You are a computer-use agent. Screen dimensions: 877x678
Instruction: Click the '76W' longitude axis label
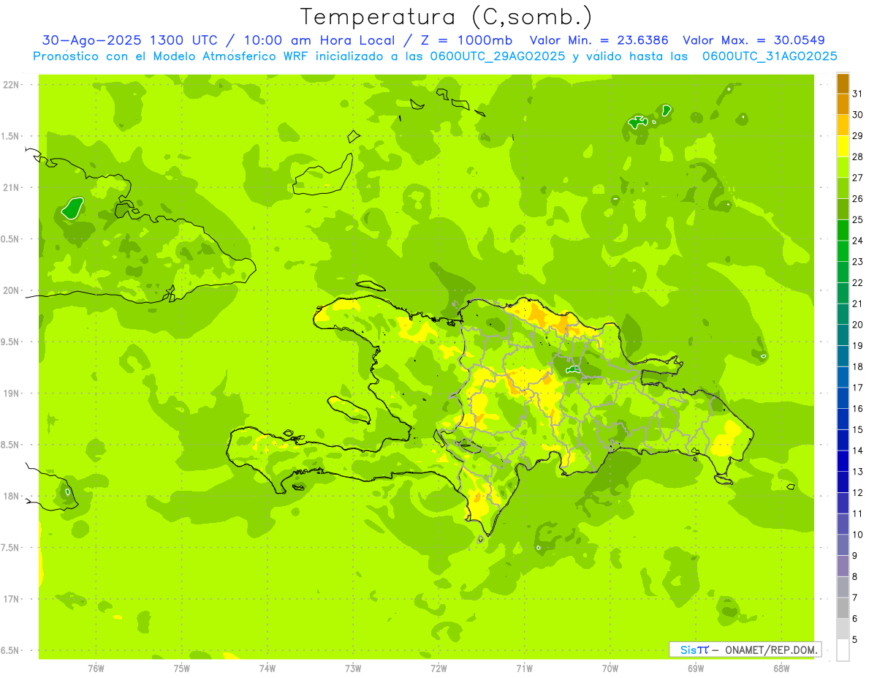tap(96, 668)
